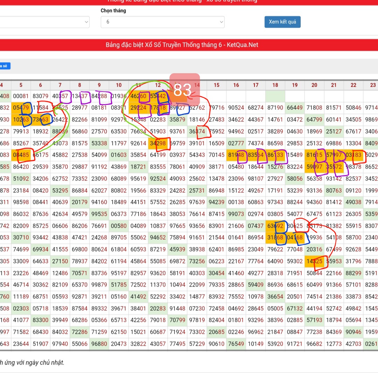This screenshot has height=373, width=378.
Task: Click the column header for day 21
Action: pos(334,85)
